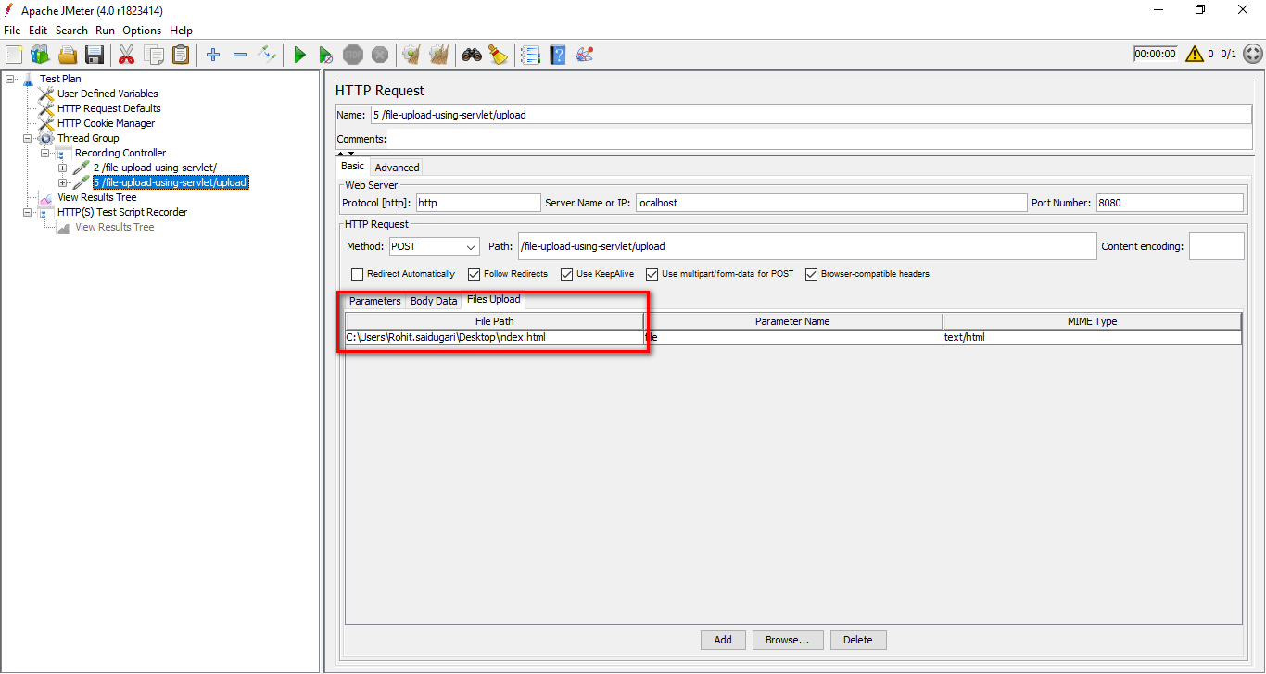Screen dimensions: 1266x674
Task: Expand the 2 /file-upload-using-servlet/ node
Action: pyautogui.click(x=63, y=168)
